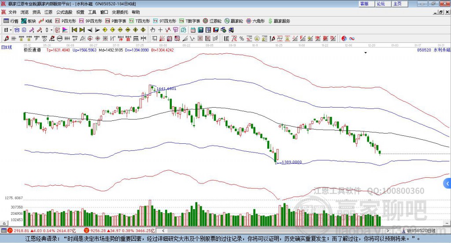Select the hand pan tool
The width and height of the screenshot is (451, 243).
pyautogui.click(x=152, y=30)
